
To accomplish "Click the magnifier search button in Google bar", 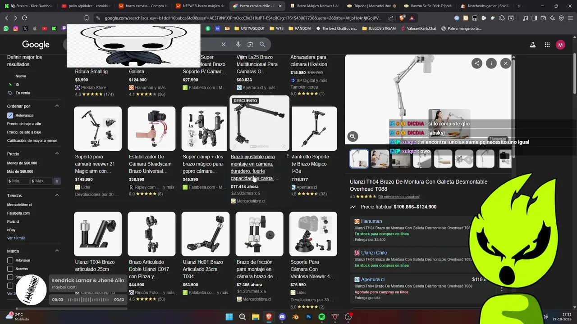I will pos(262,45).
